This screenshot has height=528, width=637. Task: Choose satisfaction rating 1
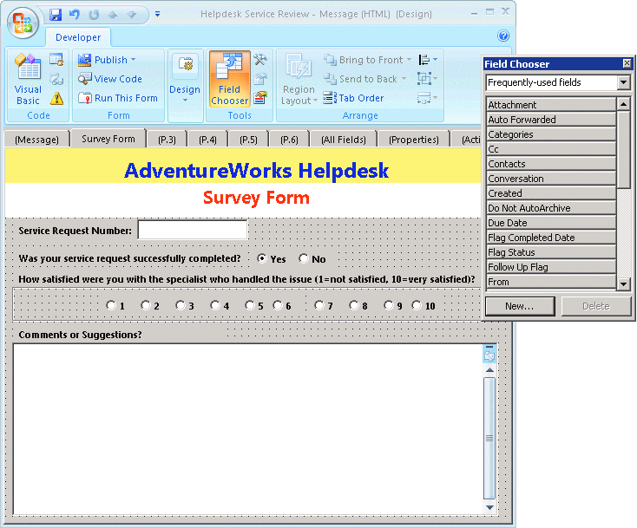tap(111, 305)
